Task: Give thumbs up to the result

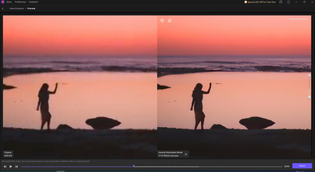Action: (x=170, y=21)
